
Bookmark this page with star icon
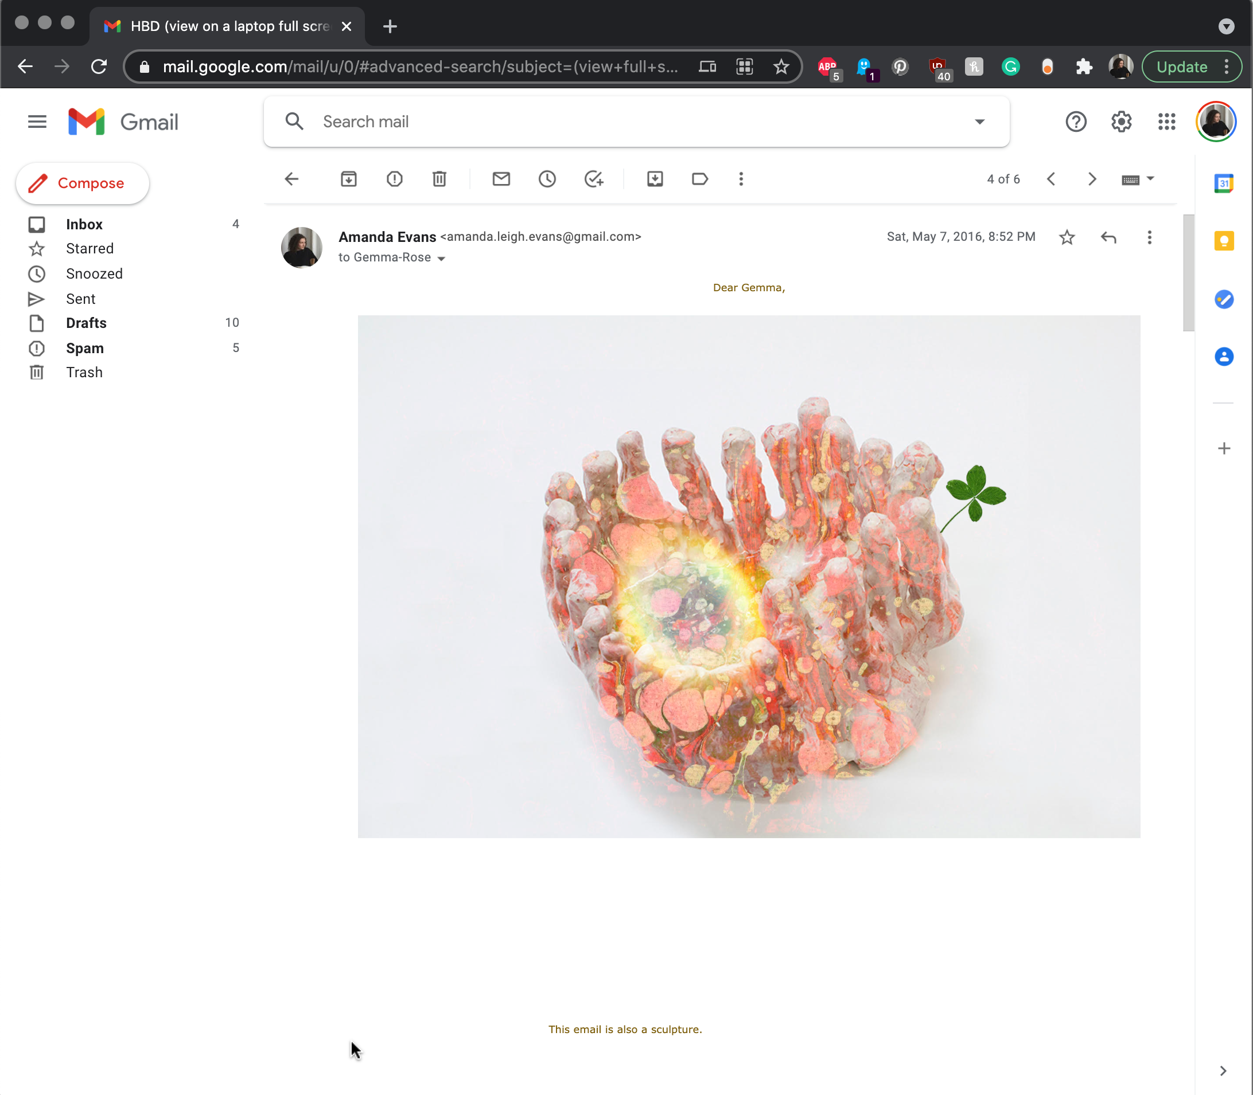pyautogui.click(x=781, y=67)
